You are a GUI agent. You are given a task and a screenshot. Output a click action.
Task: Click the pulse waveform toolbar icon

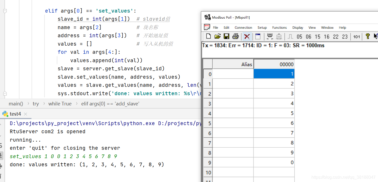tap(290, 36)
